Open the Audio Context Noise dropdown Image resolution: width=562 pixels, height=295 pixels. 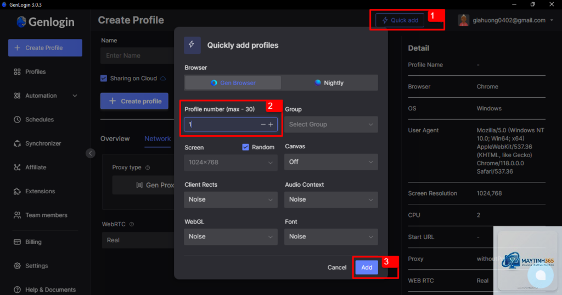pos(331,199)
